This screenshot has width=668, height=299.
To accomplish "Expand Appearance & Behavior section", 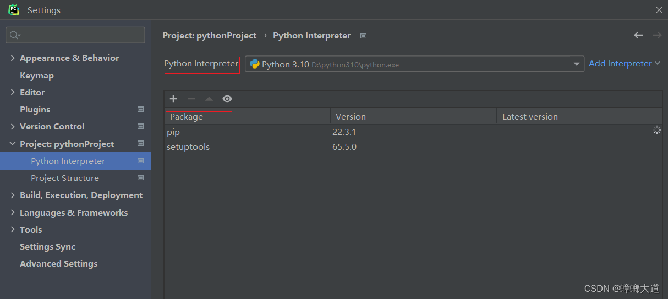I will pos(13,58).
